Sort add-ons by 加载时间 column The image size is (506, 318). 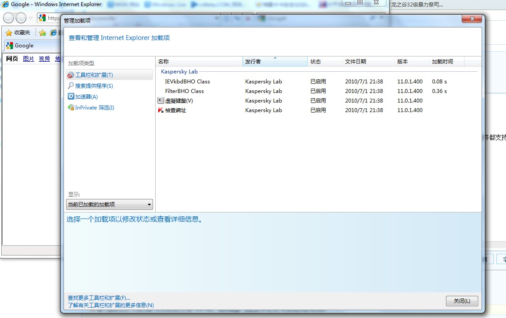(447, 61)
